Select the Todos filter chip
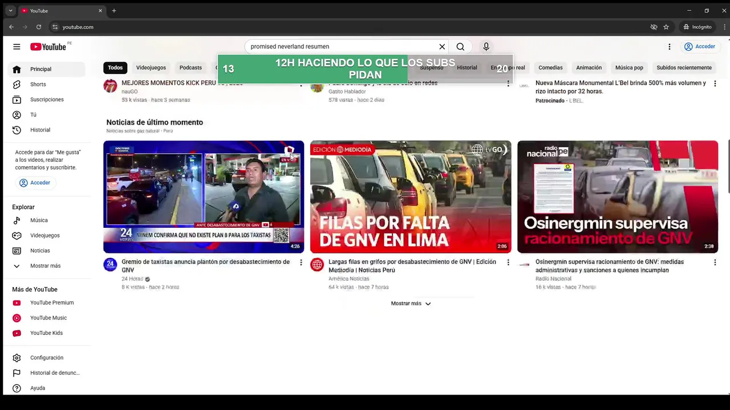The height and width of the screenshot is (410, 730). [115, 68]
